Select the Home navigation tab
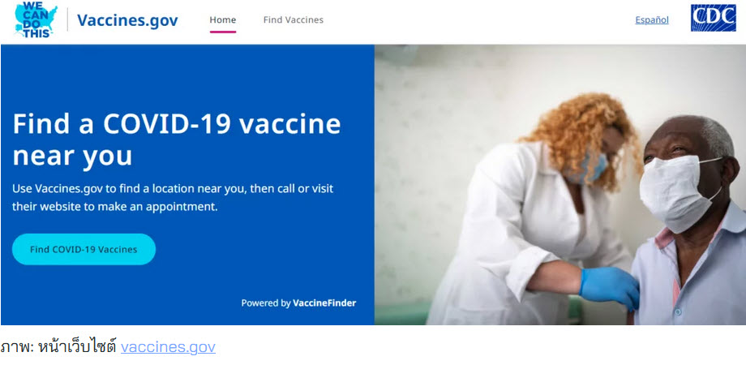This screenshot has width=746, height=365. 223,20
